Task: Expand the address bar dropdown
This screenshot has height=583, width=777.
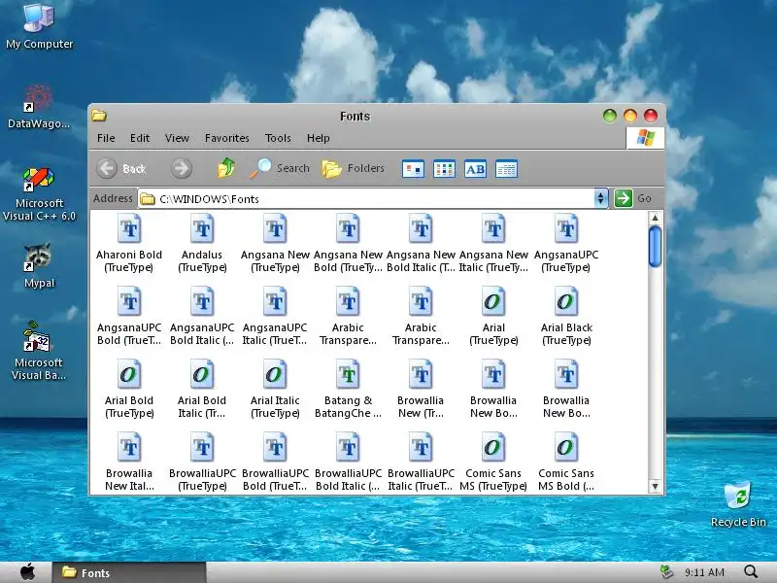Action: pyautogui.click(x=600, y=199)
